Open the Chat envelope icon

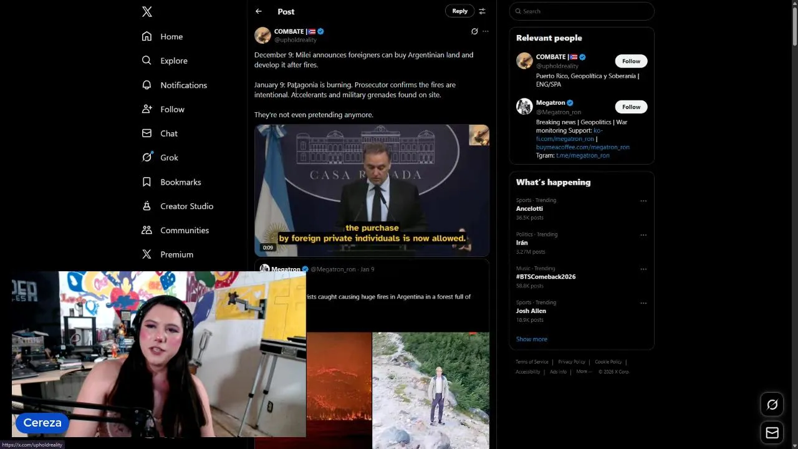click(x=147, y=133)
